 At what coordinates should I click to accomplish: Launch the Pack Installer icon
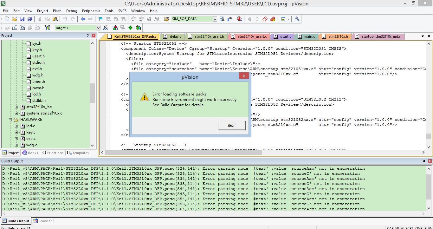click(138, 28)
